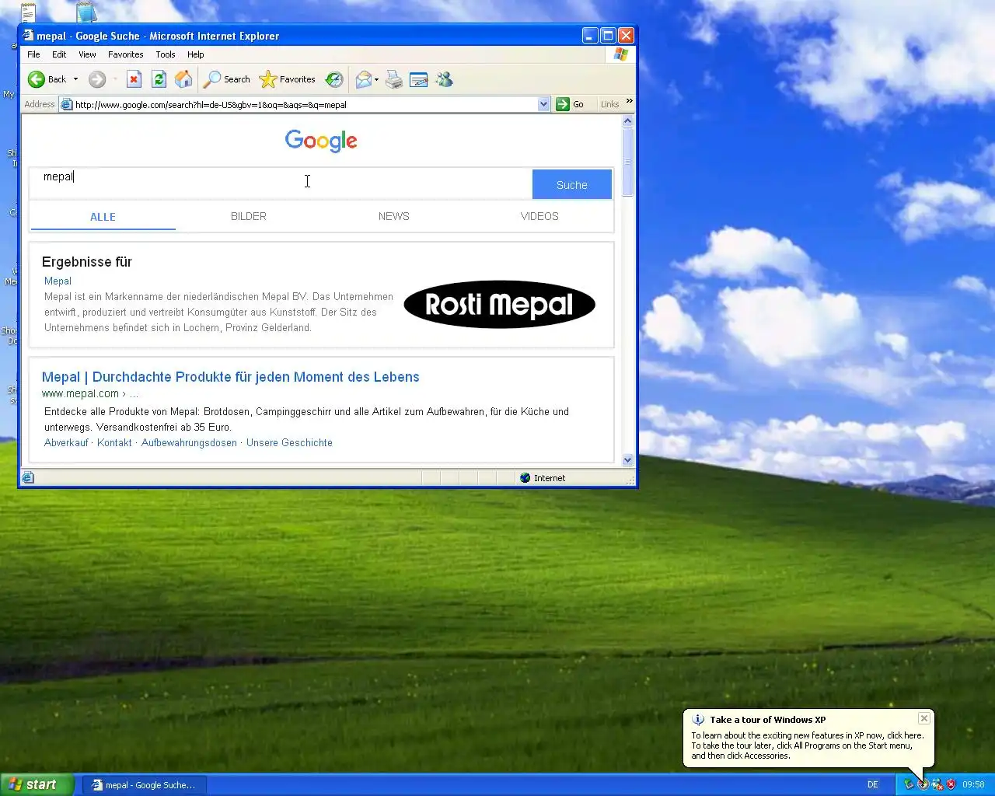The height and width of the screenshot is (796, 995).
Task: Click the Safely Remove Hardware tray icon
Action: (x=909, y=785)
